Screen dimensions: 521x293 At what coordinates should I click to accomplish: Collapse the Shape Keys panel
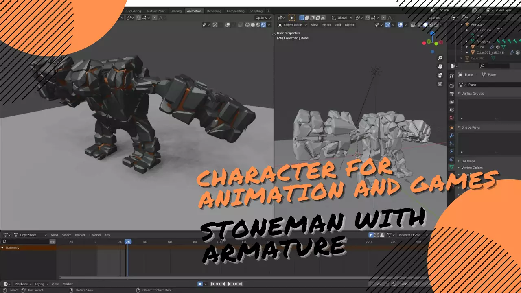pyautogui.click(x=459, y=127)
